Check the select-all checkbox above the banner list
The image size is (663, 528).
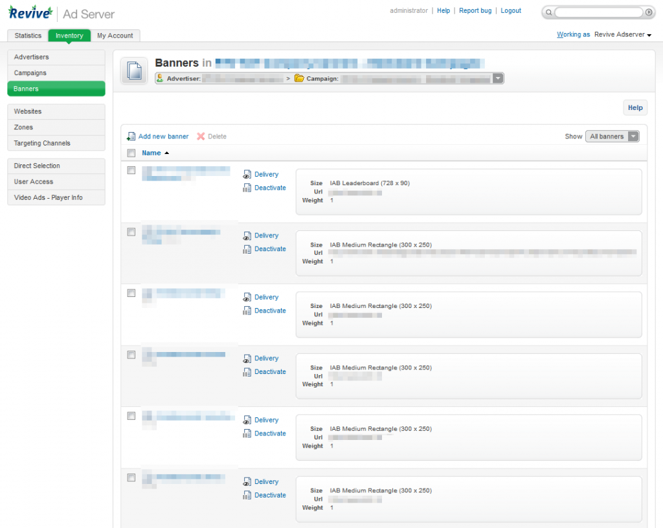click(131, 153)
